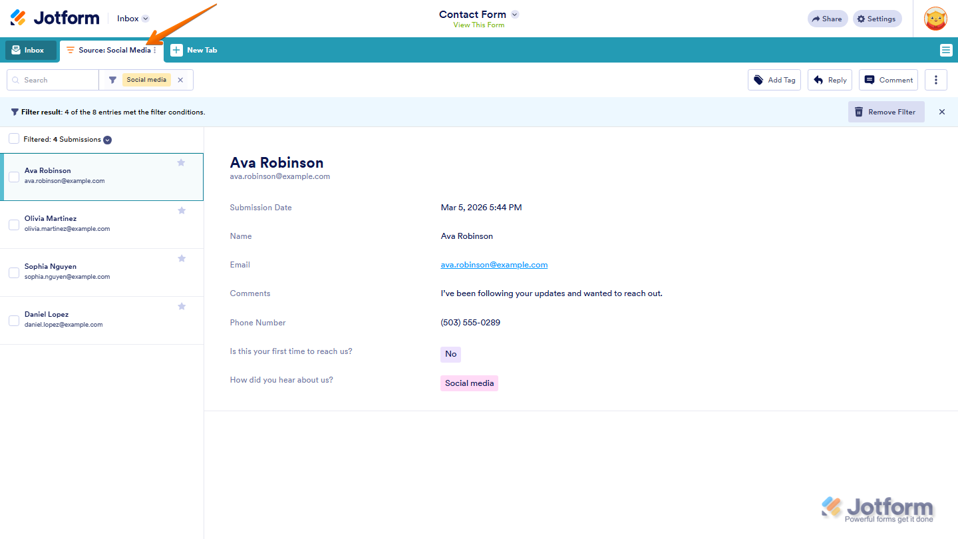Click the Remove Filter button
The image size is (958, 539).
coord(886,112)
